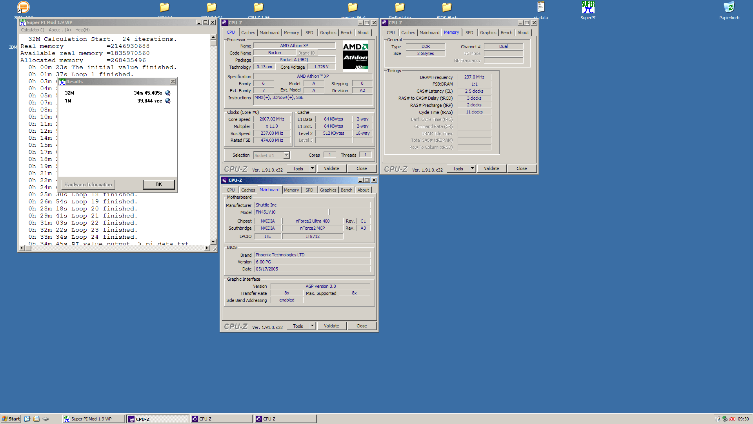Image resolution: width=753 pixels, height=424 pixels.
Task: Click the Hardware Information button
Action: point(88,185)
